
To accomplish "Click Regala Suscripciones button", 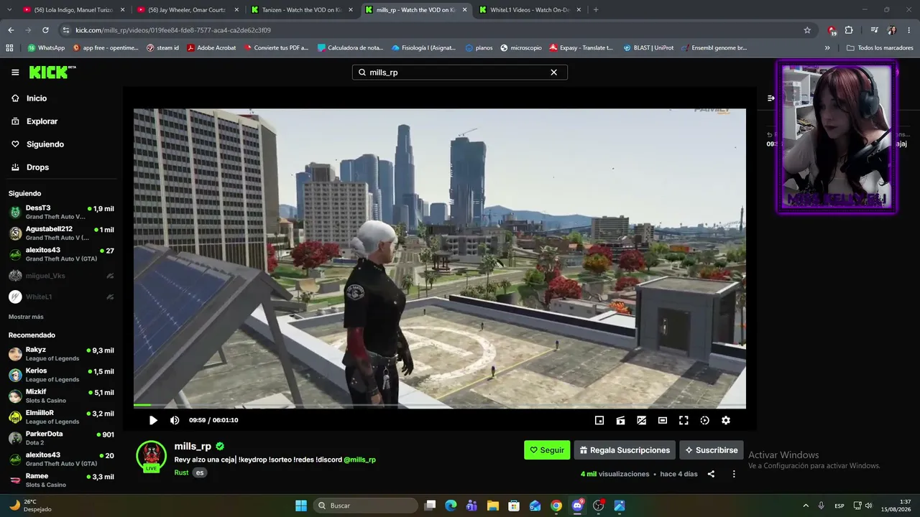I will pos(625,450).
